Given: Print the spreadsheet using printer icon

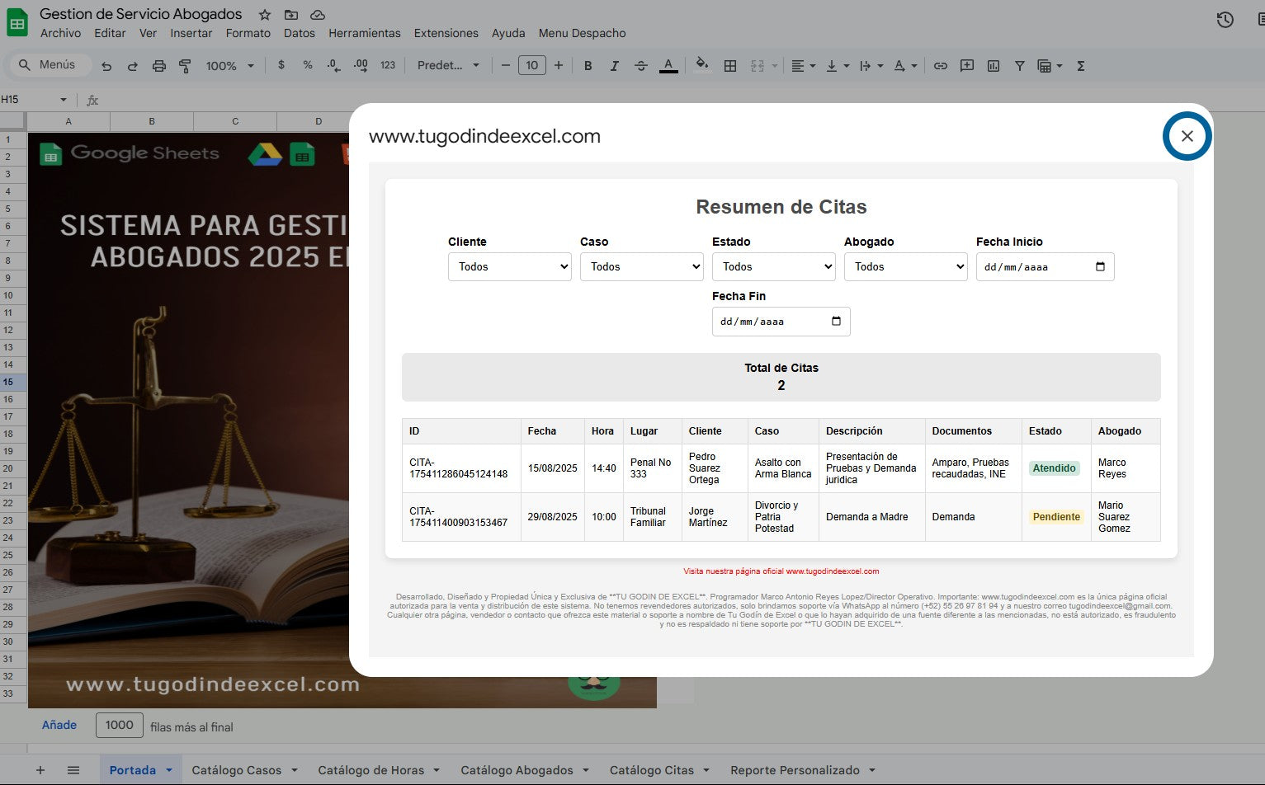Looking at the screenshot, I should coord(159,66).
